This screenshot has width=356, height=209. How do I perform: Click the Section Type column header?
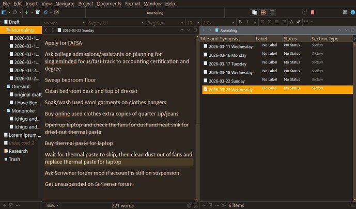(332, 39)
